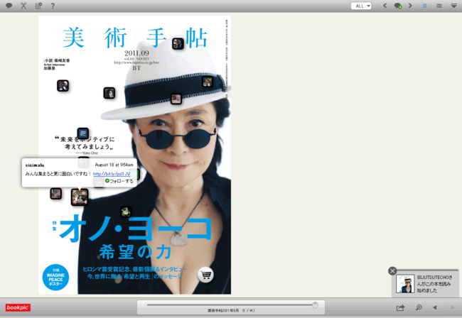Open avatar pinned on the 手 character
Screen dimensions: 462x318
pos(178,44)
